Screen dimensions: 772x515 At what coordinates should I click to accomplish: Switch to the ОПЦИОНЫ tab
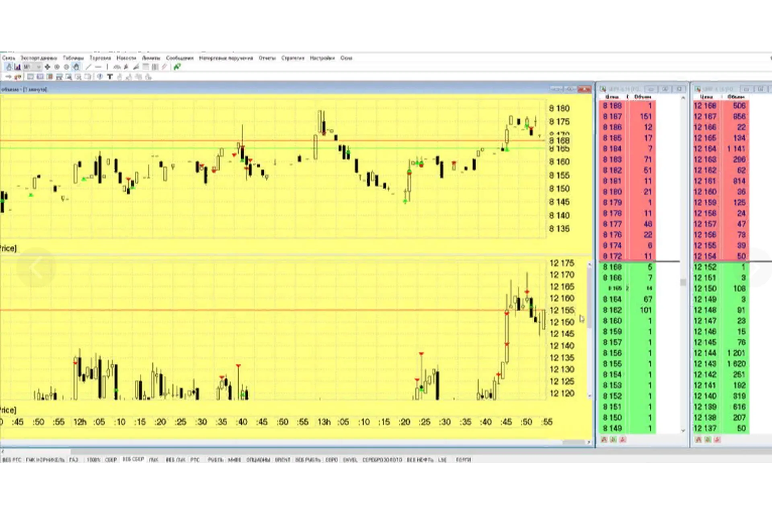pyautogui.click(x=258, y=459)
